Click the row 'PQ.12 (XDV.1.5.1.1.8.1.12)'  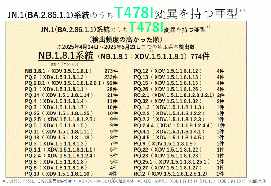coord(179,71)
